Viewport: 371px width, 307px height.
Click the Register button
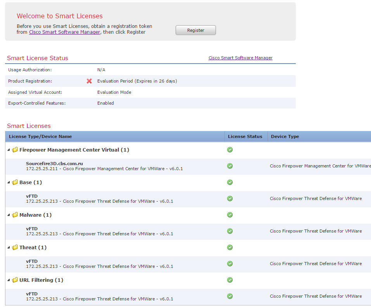point(196,30)
